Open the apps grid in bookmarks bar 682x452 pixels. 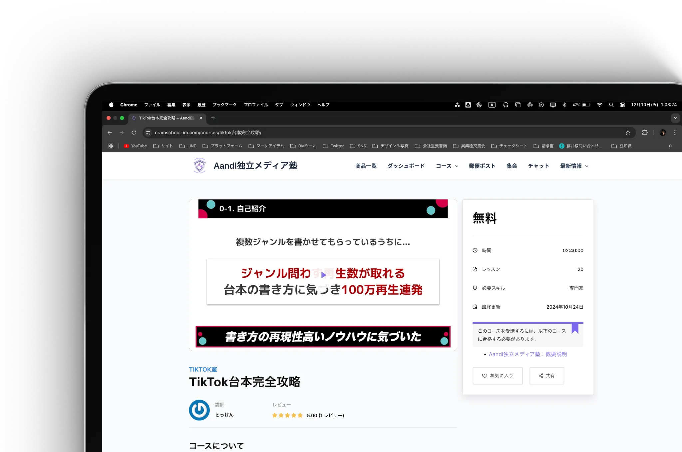click(x=111, y=146)
